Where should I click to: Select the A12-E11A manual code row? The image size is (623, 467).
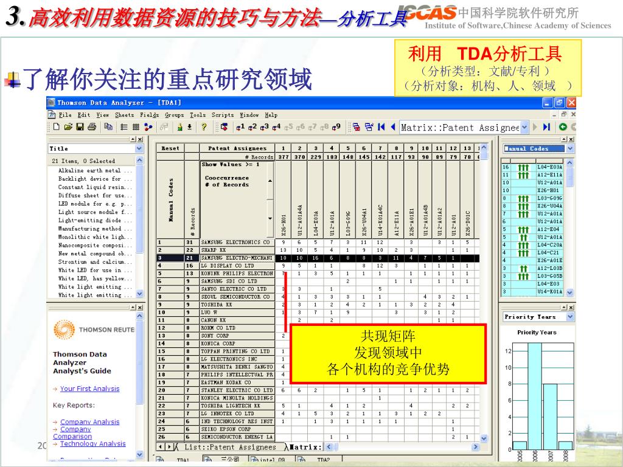533,175
